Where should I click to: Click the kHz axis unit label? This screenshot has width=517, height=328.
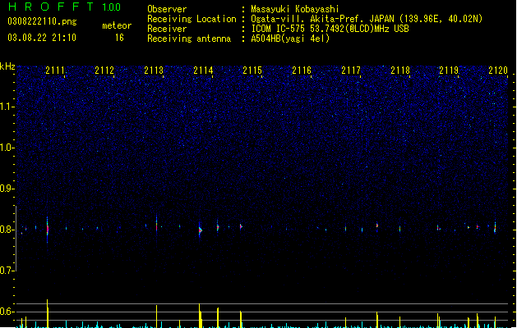pyautogui.click(x=7, y=66)
